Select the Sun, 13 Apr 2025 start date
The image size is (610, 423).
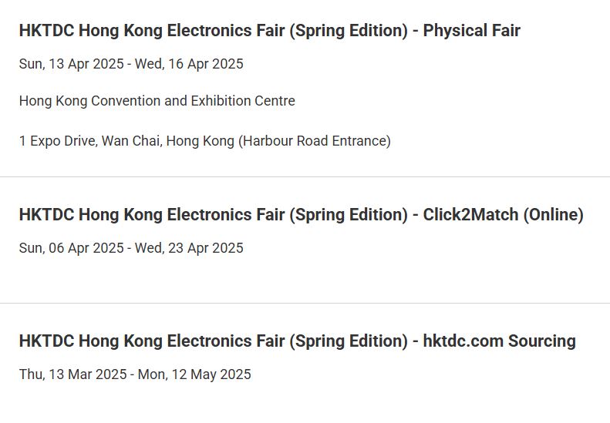click(72, 64)
